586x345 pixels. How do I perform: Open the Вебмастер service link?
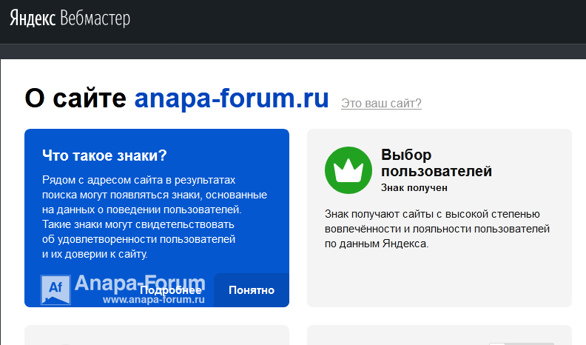[x=95, y=19]
